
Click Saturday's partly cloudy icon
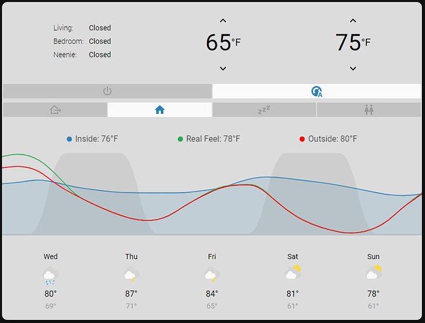tap(293, 272)
